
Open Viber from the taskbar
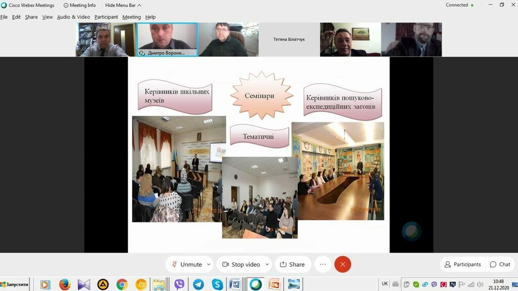179,284
